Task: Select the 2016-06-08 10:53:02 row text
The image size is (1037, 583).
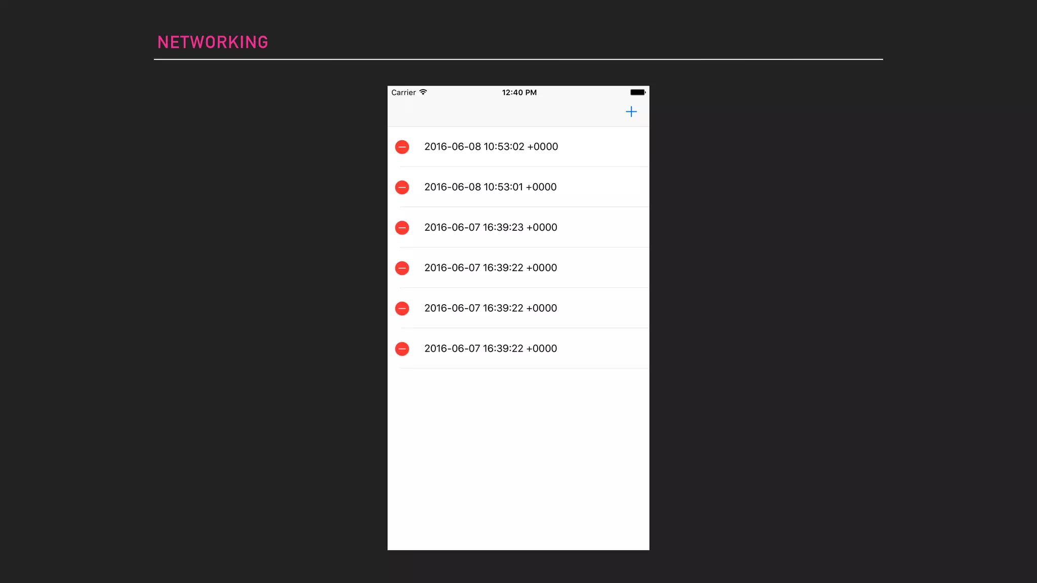Action: [x=491, y=147]
